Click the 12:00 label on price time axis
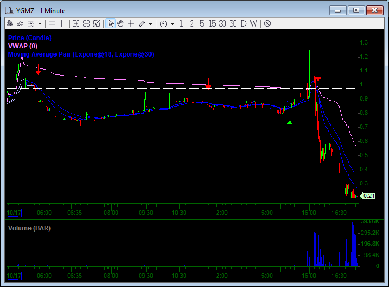The image size is (389, 287). (x=220, y=213)
